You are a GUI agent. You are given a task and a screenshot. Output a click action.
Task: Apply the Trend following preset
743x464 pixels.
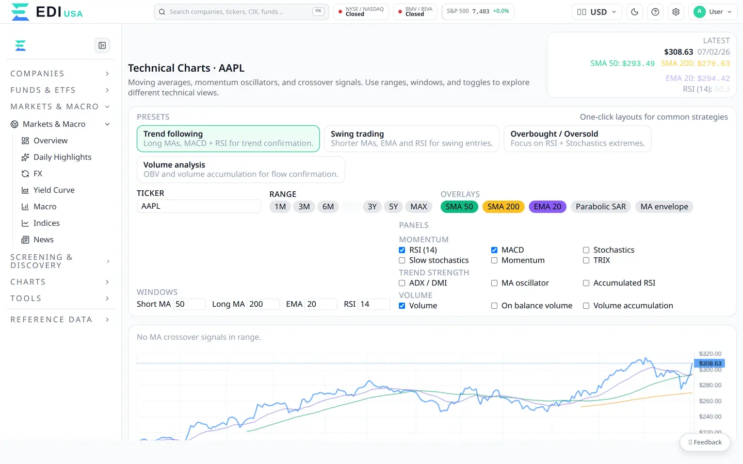228,139
